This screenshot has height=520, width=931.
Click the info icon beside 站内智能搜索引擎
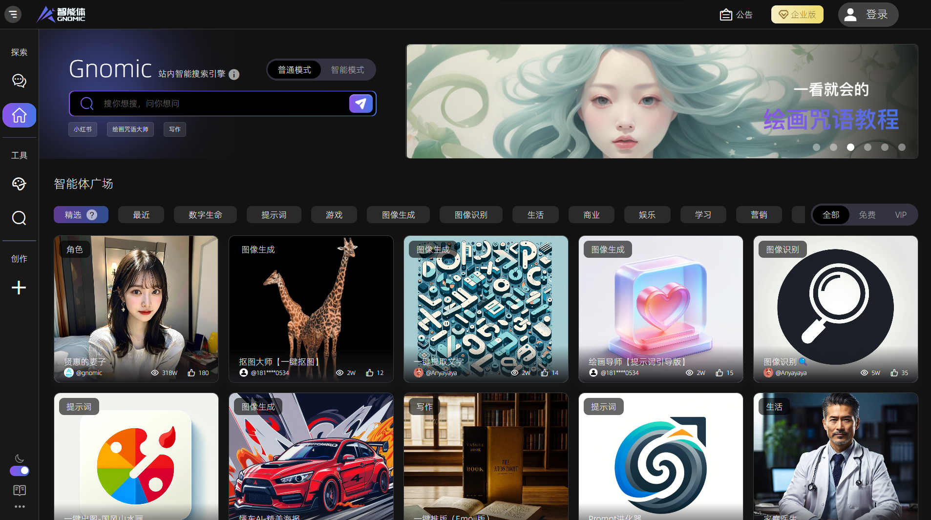click(234, 74)
